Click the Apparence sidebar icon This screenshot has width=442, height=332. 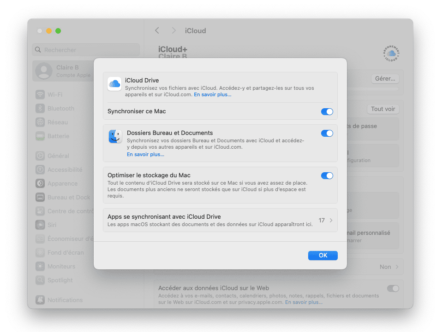(x=40, y=183)
